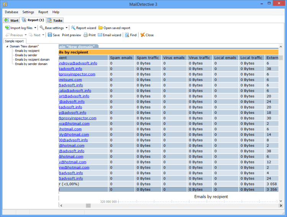The width and height of the screenshot is (287, 217).
Task: Select Emails by sender tree item
Action: pos(26,55)
